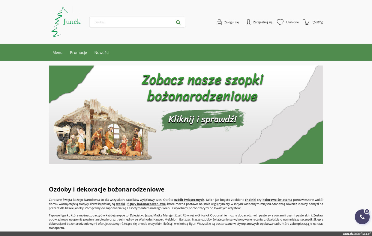Open the Ulubione favorites link
Viewport: 372px width, 236px height.
pos(292,22)
